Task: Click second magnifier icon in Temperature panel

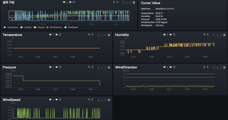Action: point(92,34)
